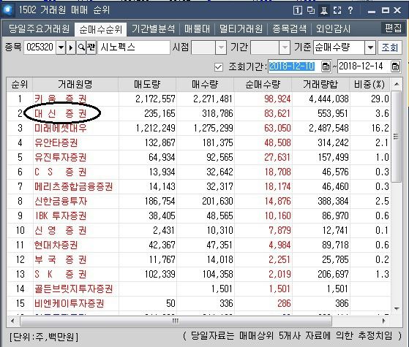Sort by 매도량 column header
The height and width of the screenshot is (347, 409).
147,85
